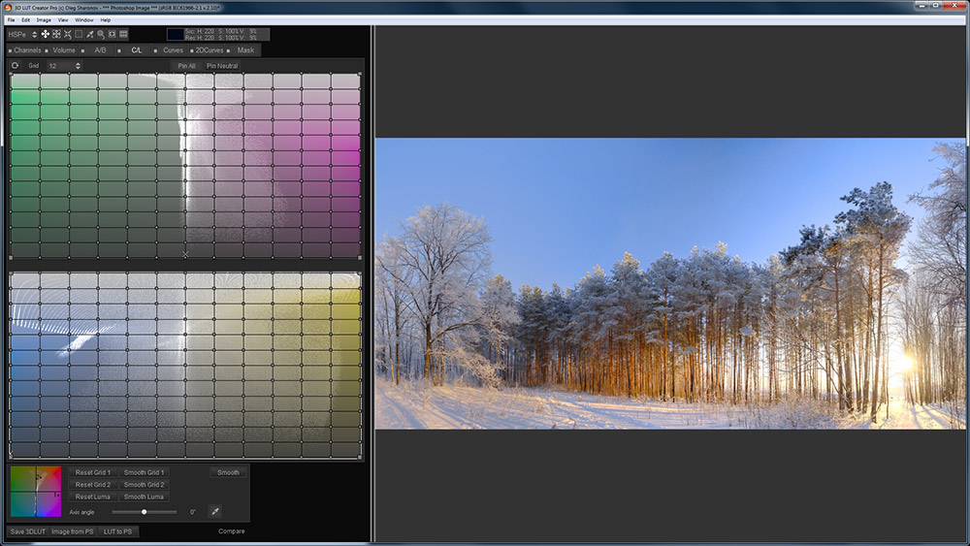Toggle the Mask tab indicator square

click(x=229, y=50)
